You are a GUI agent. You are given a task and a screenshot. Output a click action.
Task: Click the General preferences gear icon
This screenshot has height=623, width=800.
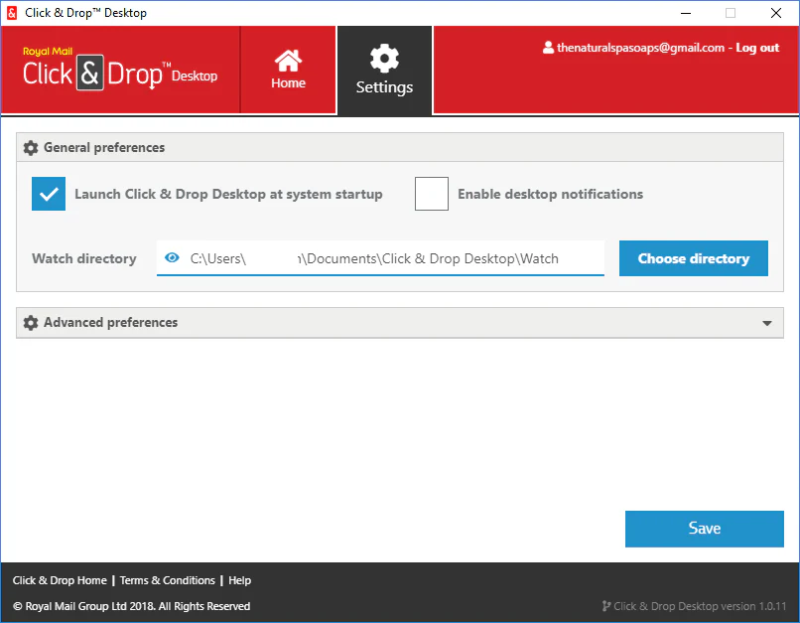point(31,147)
